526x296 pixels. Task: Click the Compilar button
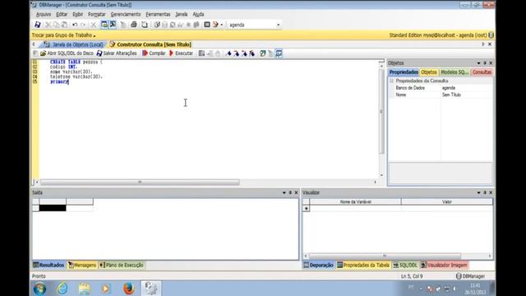[154, 53]
